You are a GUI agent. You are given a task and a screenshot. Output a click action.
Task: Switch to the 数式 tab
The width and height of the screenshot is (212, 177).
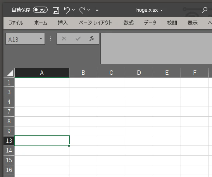pos(129,23)
